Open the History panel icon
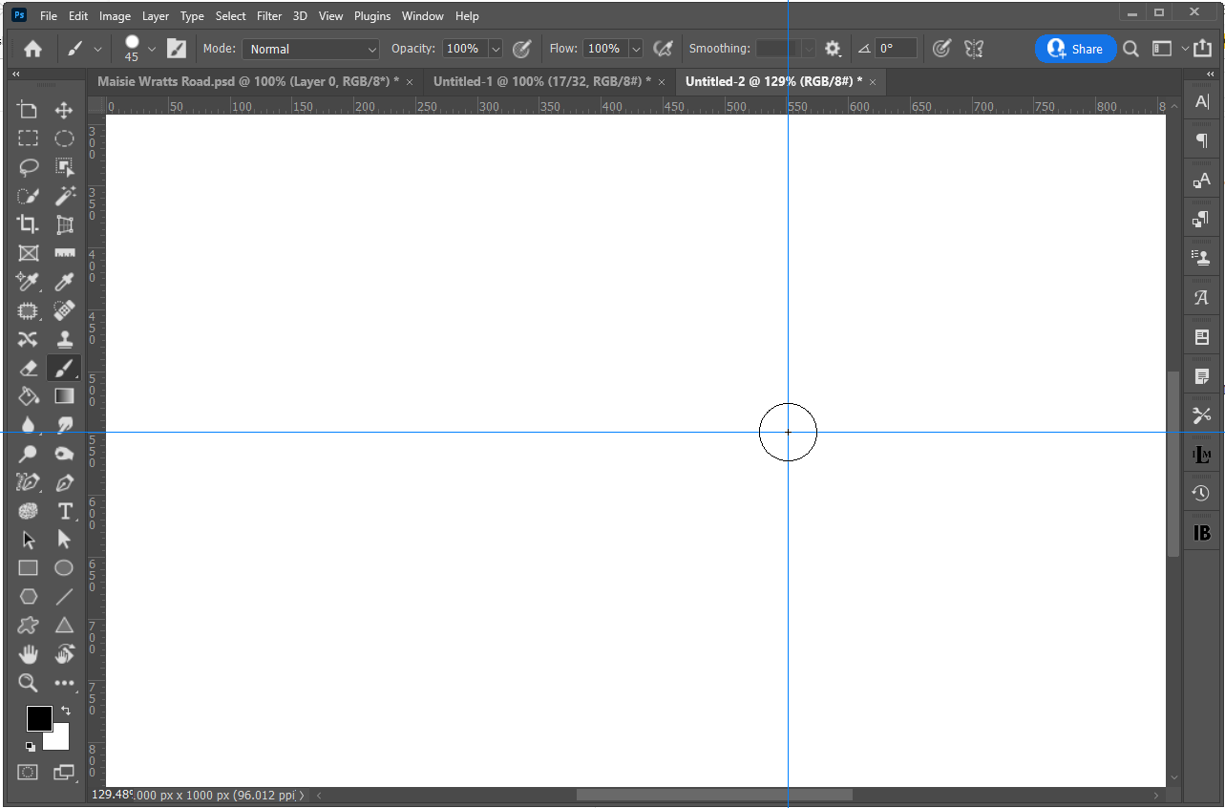Image resolution: width=1225 pixels, height=808 pixels. click(1201, 493)
